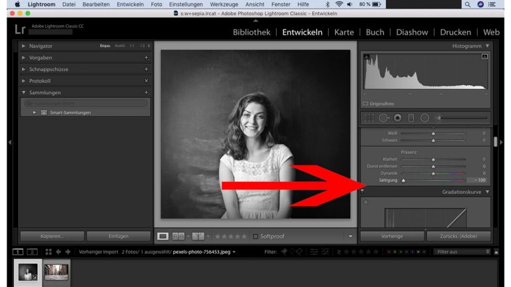Toggle the Originalfoto checkbox under histogram

365,104
